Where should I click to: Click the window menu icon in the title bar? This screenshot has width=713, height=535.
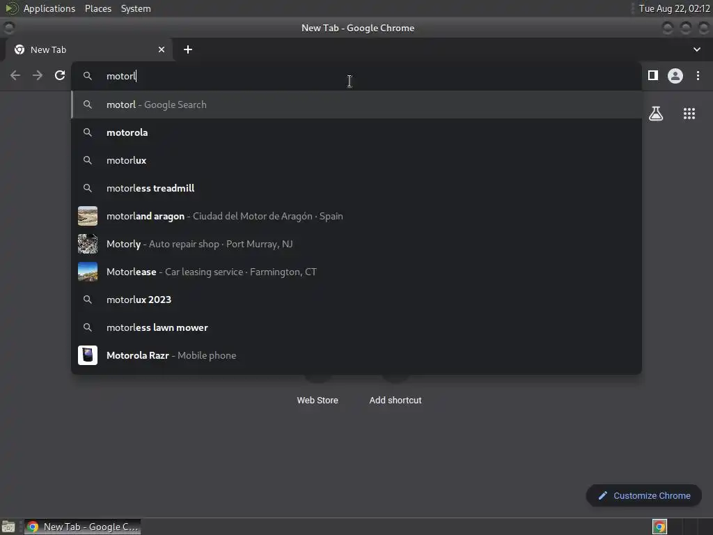[x=8, y=28]
